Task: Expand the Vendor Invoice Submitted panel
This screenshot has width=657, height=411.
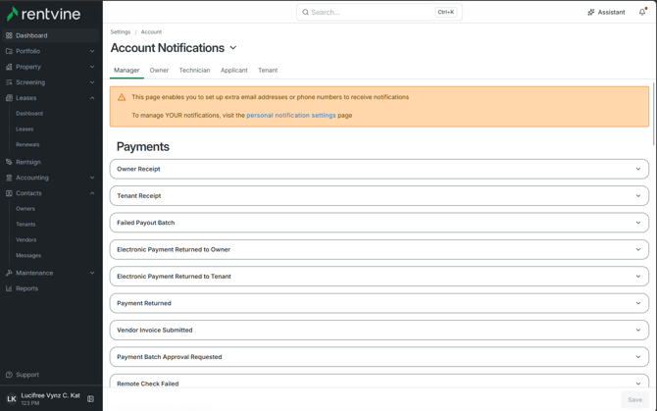Action: tap(379, 330)
